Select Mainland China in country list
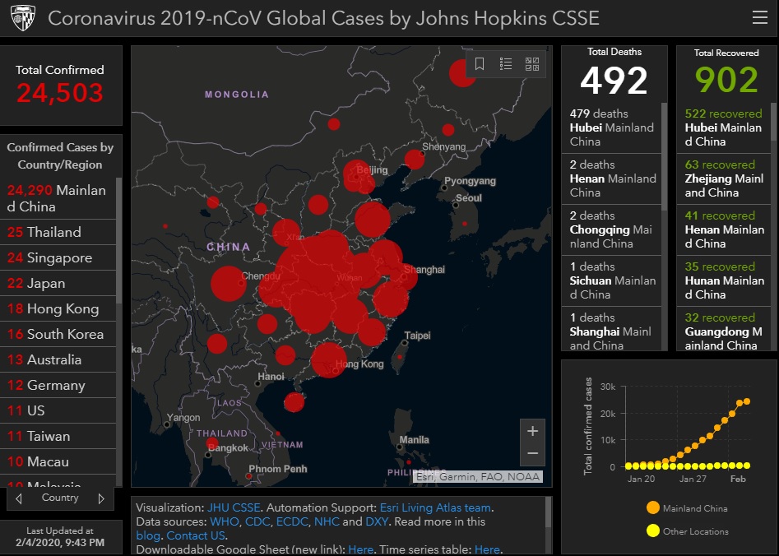Image resolution: width=779 pixels, height=556 pixels. tap(58, 198)
